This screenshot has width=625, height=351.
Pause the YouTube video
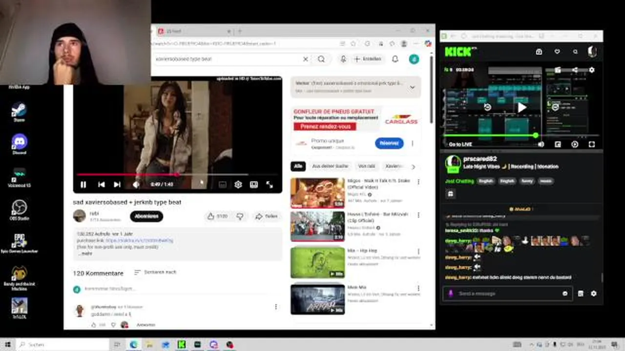[x=83, y=185]
